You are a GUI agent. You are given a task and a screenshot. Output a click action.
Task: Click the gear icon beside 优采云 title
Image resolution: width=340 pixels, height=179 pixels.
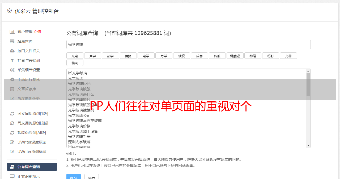(10, 11)
